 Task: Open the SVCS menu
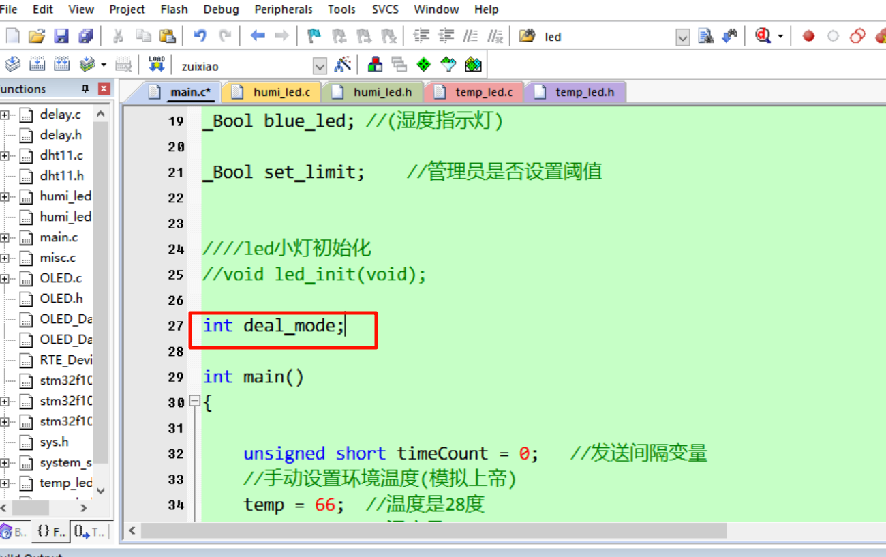coord(385,10)
